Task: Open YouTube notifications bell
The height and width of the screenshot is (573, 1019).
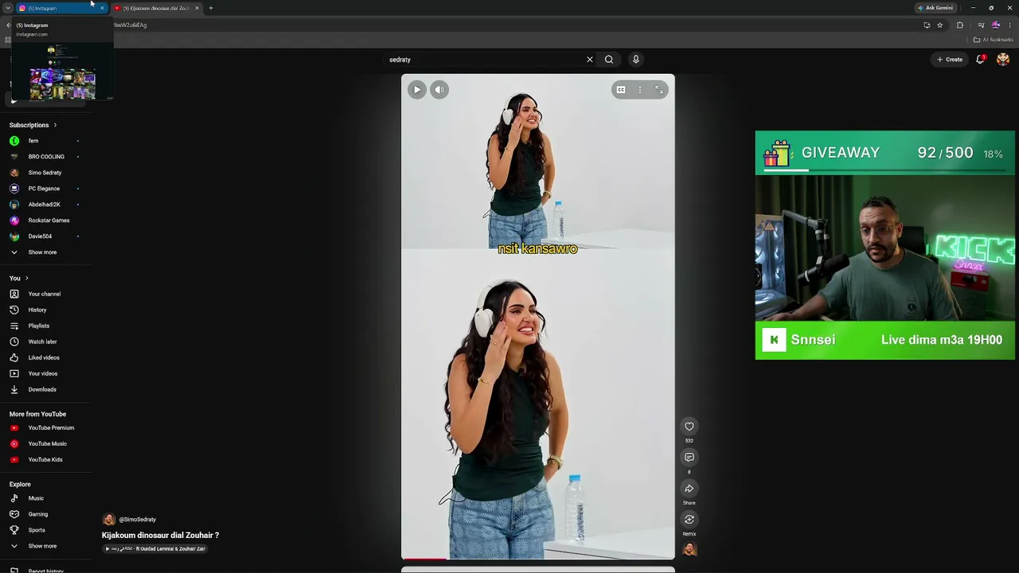Action: click(981, 60)
